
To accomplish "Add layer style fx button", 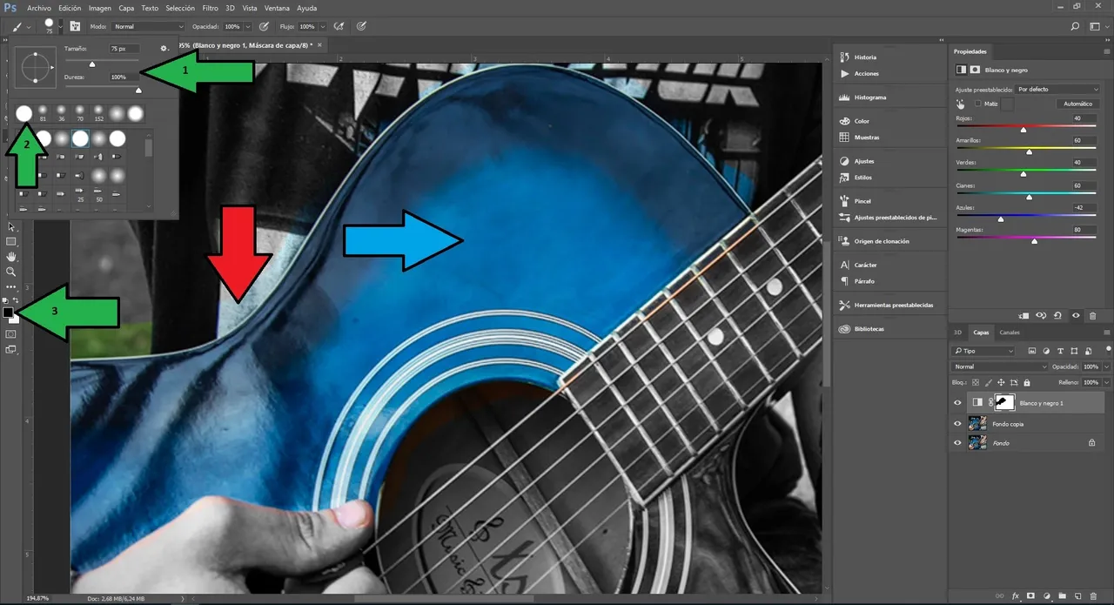I will pos(1016,595).
